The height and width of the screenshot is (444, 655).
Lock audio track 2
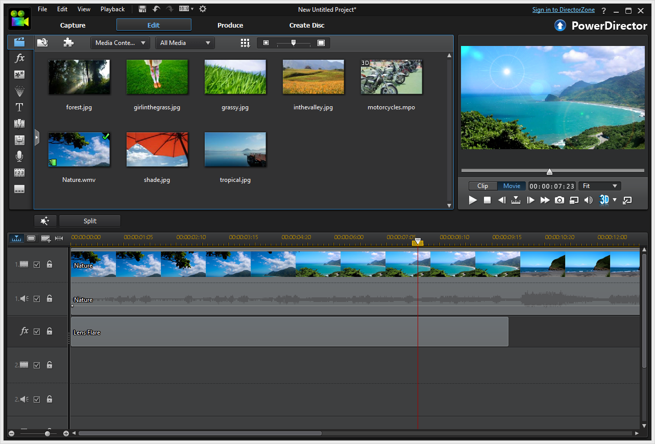click(50, 399)
